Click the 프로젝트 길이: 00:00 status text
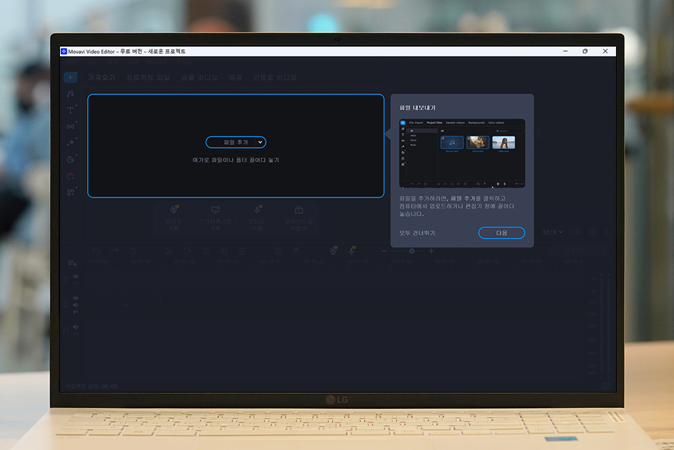 (x=91, y=387)
